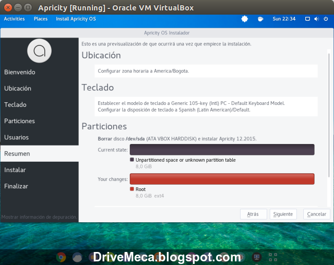
Task: Click the Root partition label
Action: point(140,189)
